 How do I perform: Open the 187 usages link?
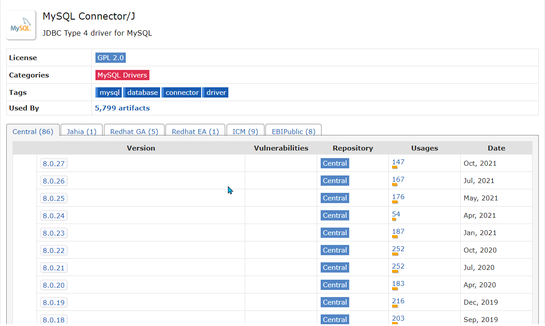(398, 232)
